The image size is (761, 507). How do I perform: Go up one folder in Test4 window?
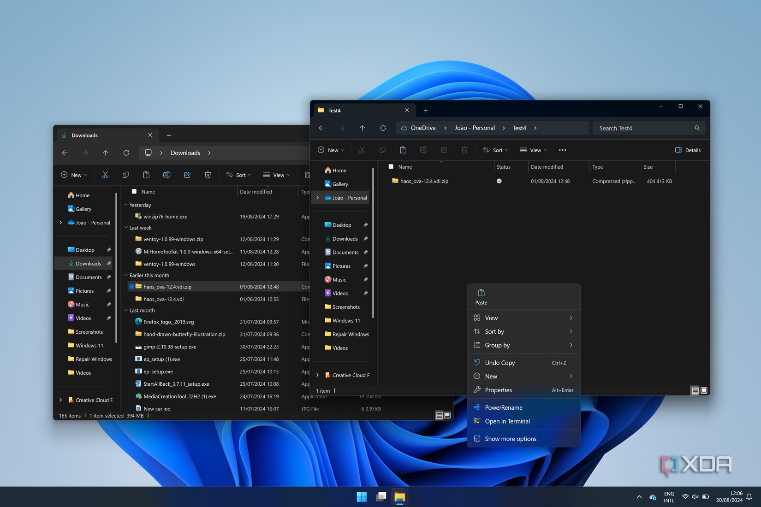tap(362, 128)
